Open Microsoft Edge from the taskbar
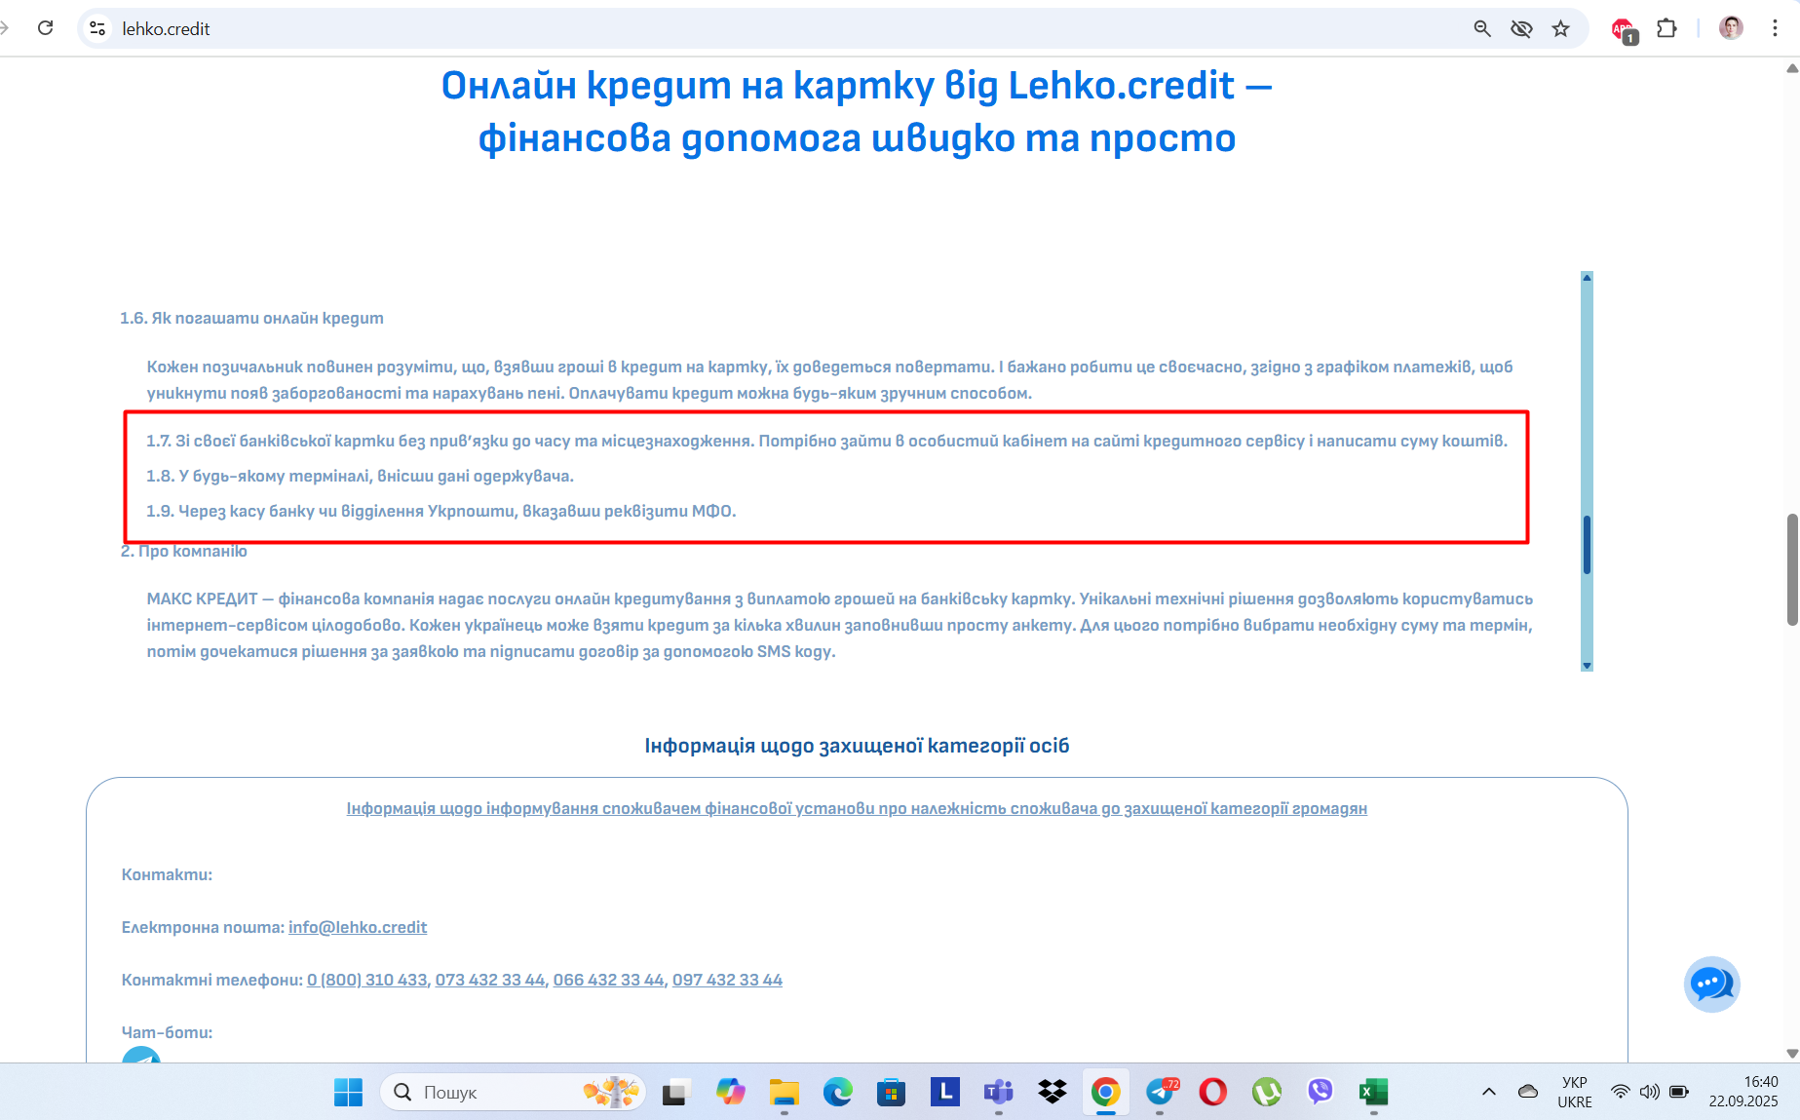 [x=837, y=1093]
